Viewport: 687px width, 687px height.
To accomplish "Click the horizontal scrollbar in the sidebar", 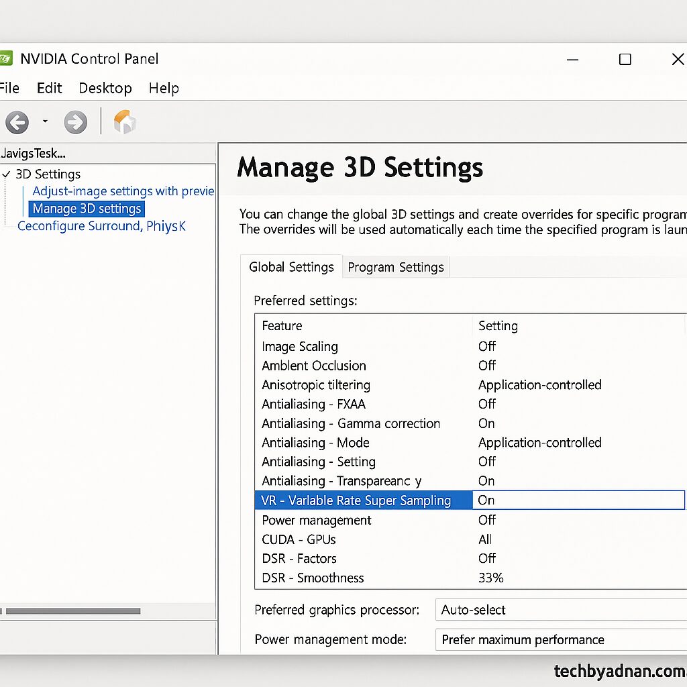I will pos(74,611).
